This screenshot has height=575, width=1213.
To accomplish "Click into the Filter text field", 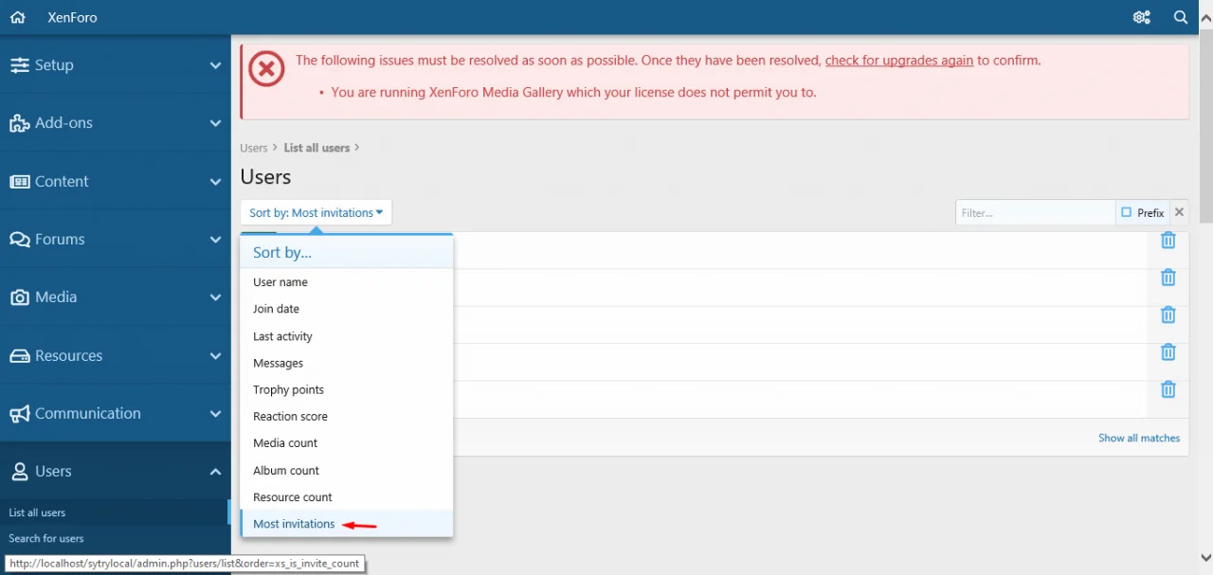I will point(1034,212).
